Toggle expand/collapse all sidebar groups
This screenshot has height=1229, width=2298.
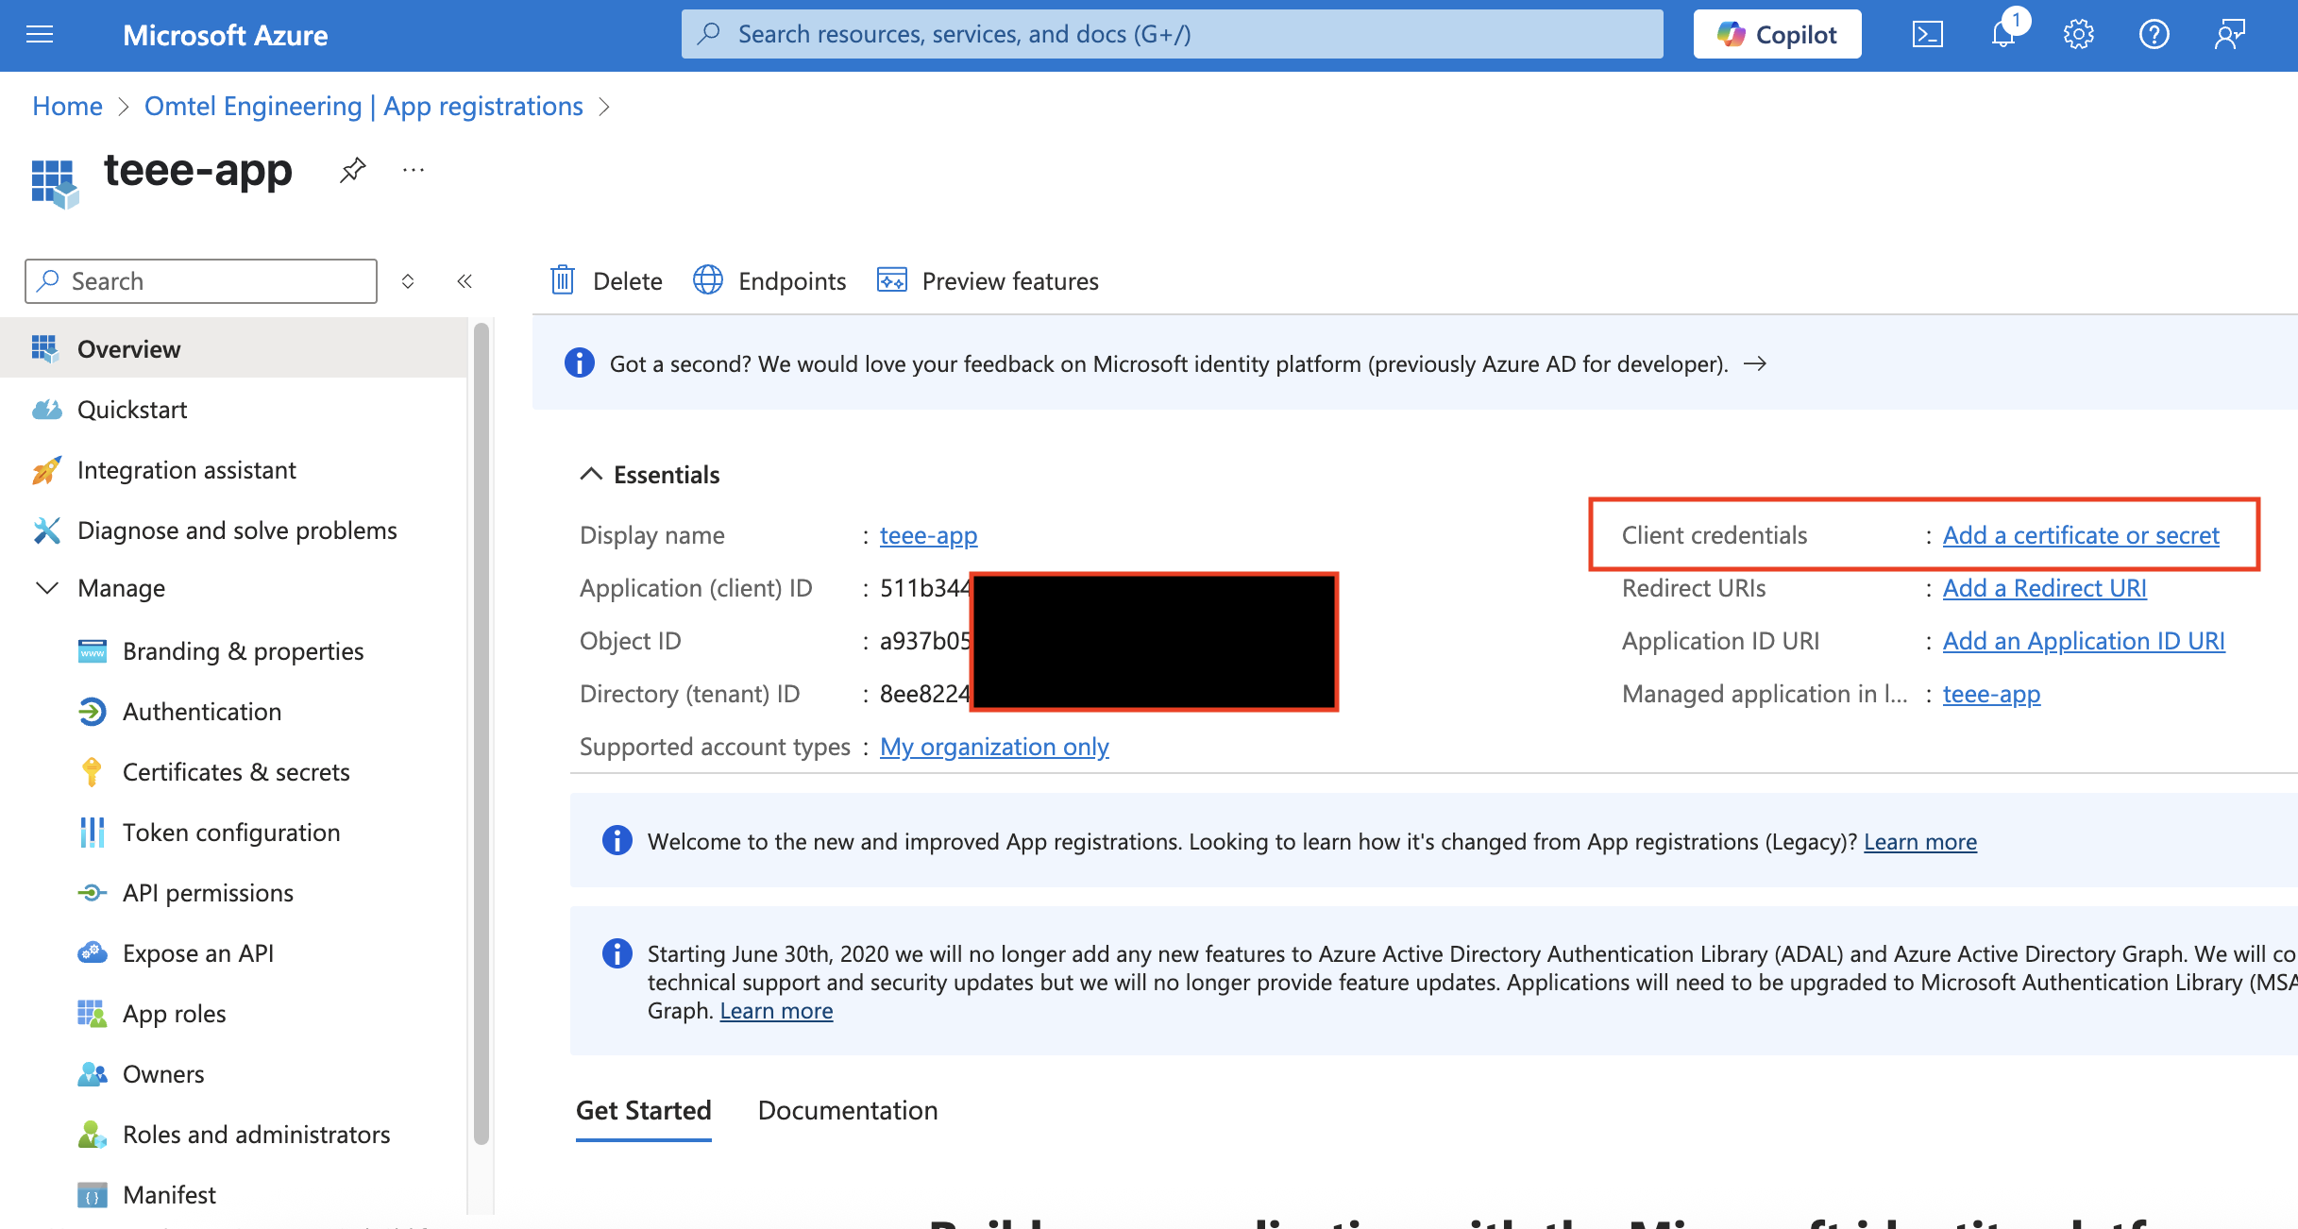408,281
